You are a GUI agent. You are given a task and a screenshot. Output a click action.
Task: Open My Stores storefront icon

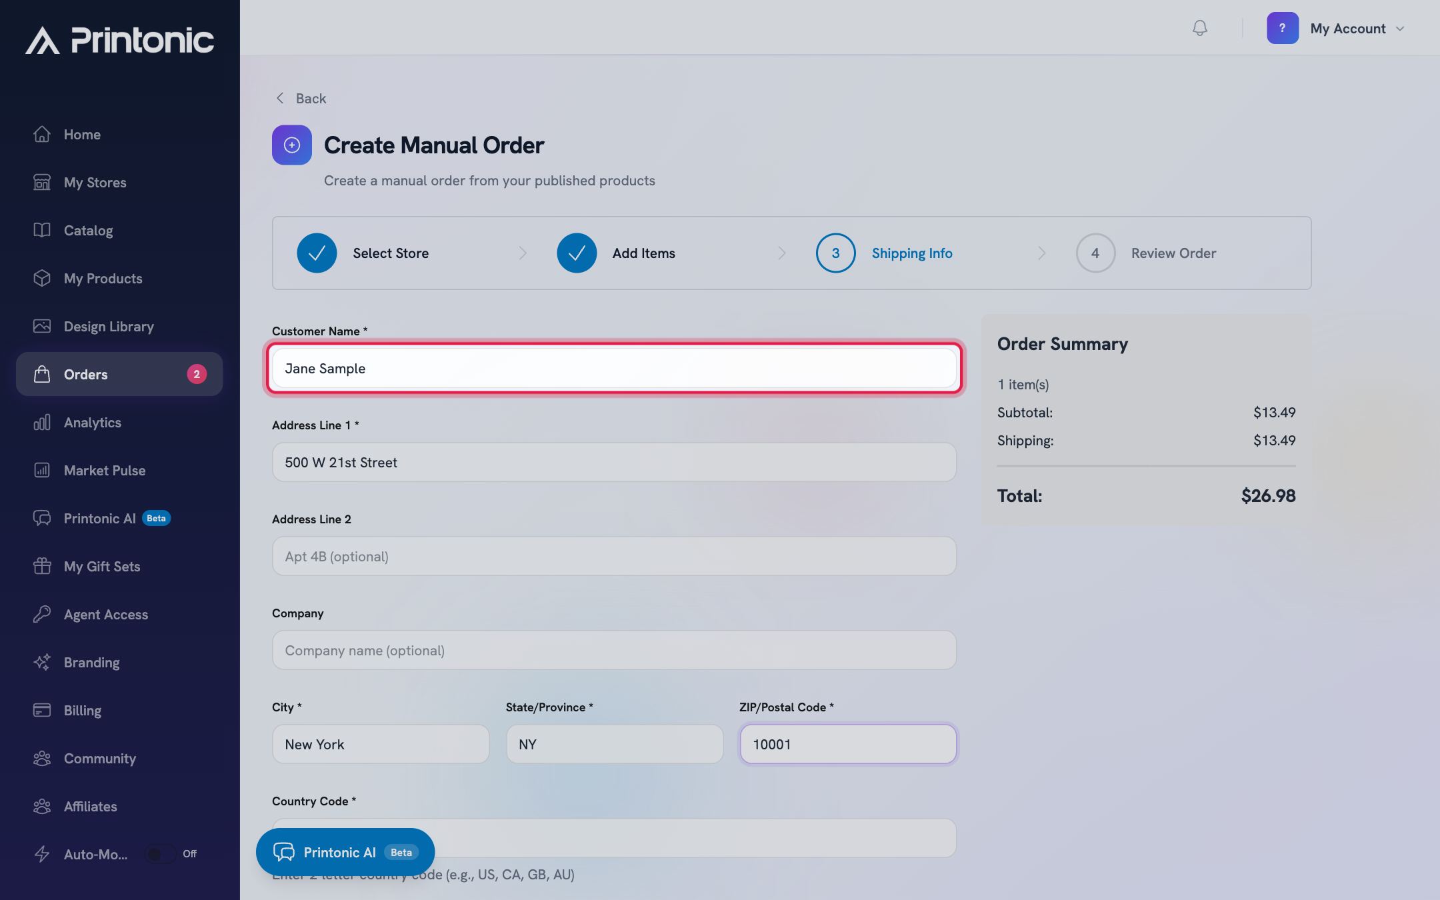[42, 182]
